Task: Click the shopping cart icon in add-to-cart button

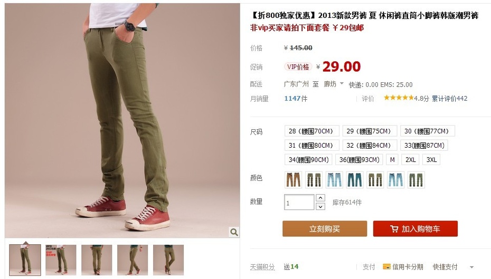Action: coord(394,229)
